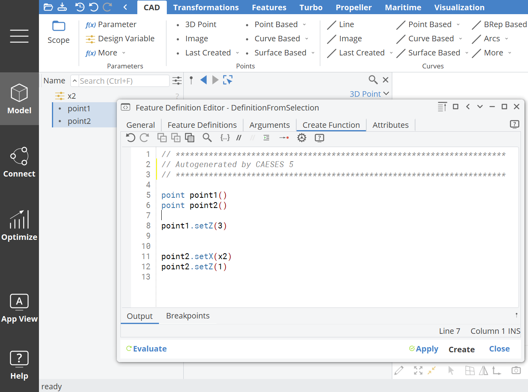Comment selected lines with // icon
528x392 pixels.
tap(239, 138)
